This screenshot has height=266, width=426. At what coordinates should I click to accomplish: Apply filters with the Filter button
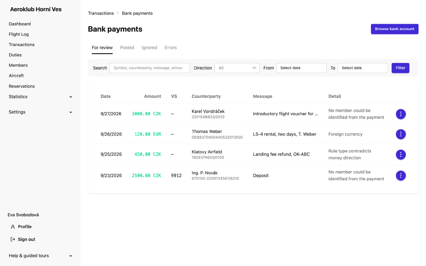click(x=400, y=68)
